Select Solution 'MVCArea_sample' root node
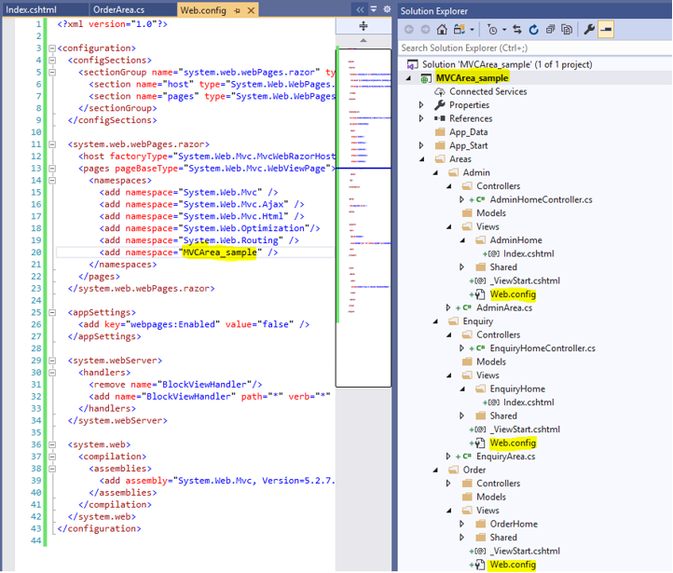Image resolution: width=673 pixels, height=573 pixels. coord(507,64)
